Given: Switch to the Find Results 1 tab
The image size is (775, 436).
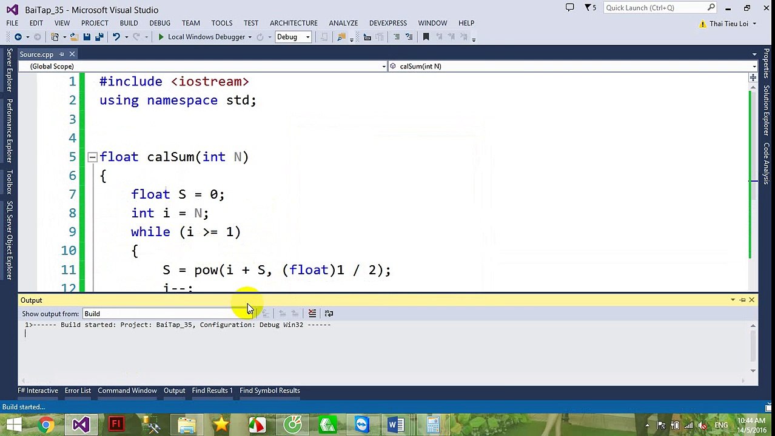Looking at the screenshot, I should point(212,391).
